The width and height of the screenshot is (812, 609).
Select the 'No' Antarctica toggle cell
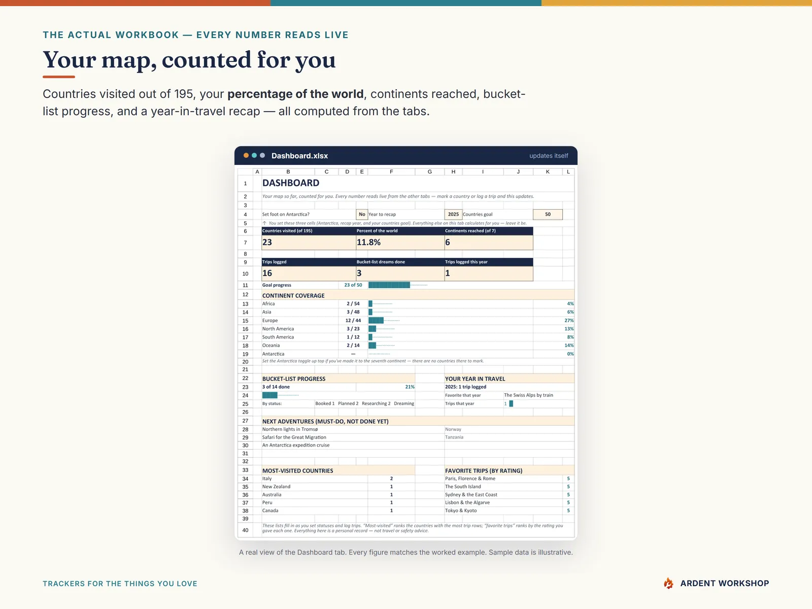pyautogui.click(x=362, y=214)
